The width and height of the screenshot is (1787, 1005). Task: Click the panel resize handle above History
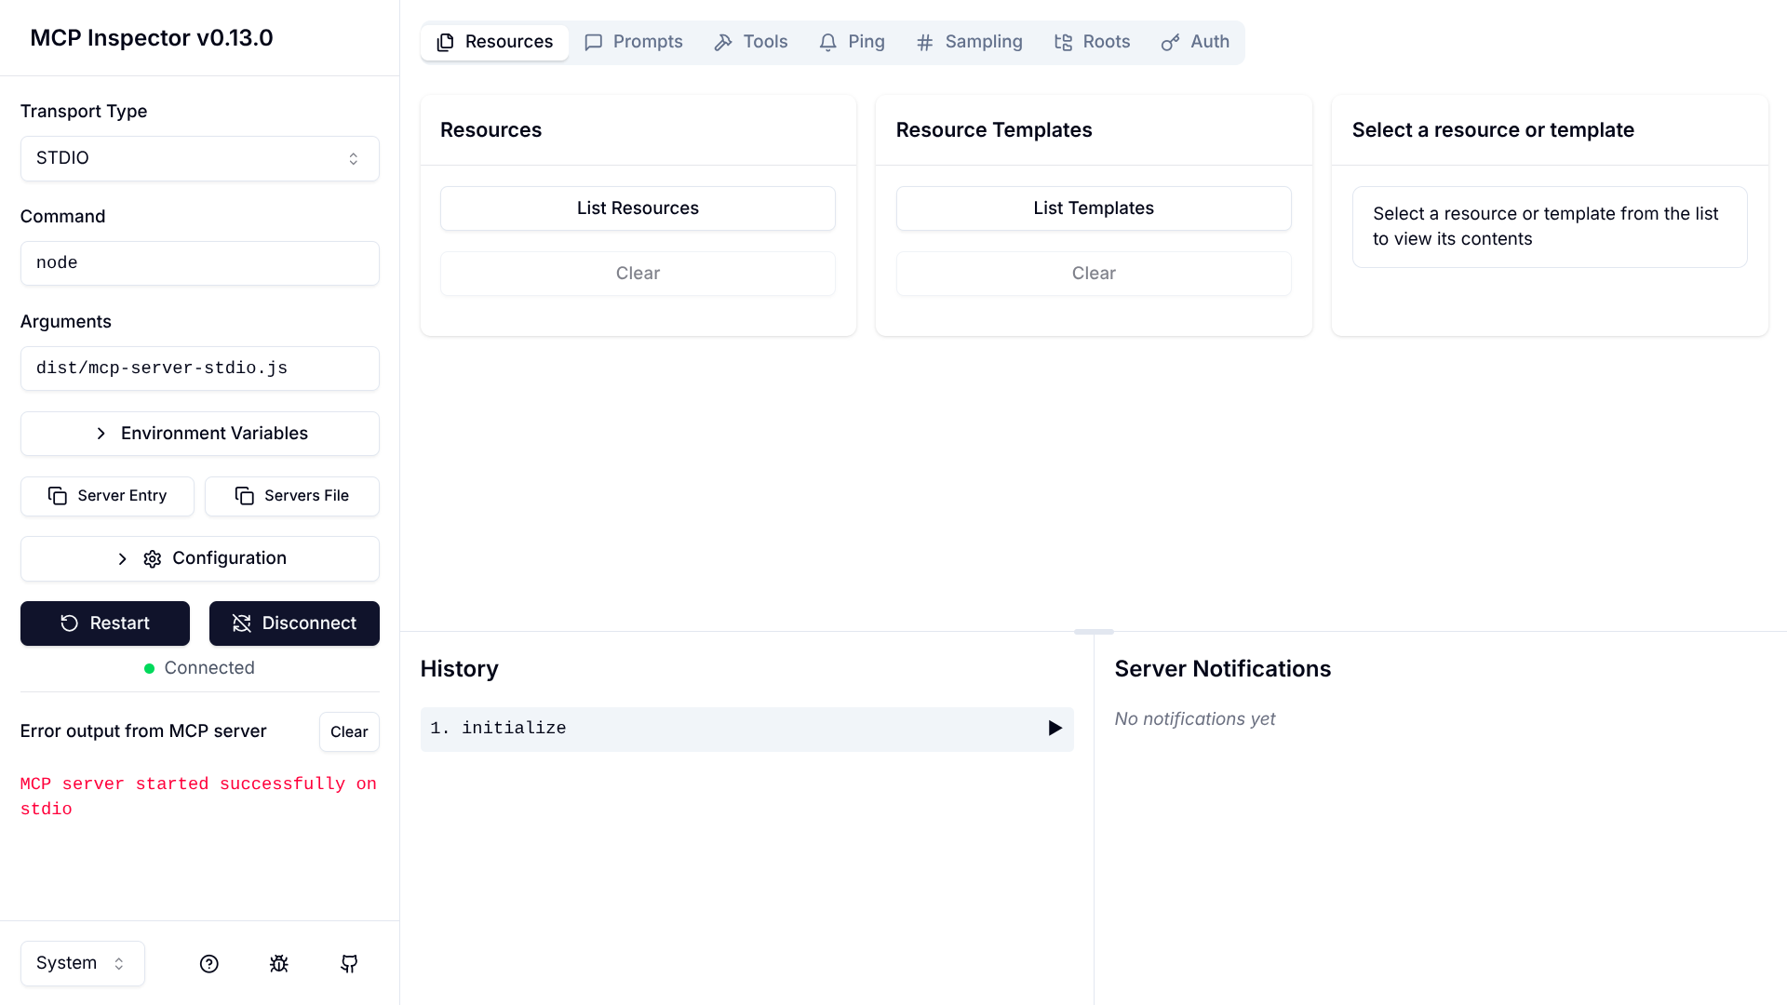click(x=1094, y=632)
